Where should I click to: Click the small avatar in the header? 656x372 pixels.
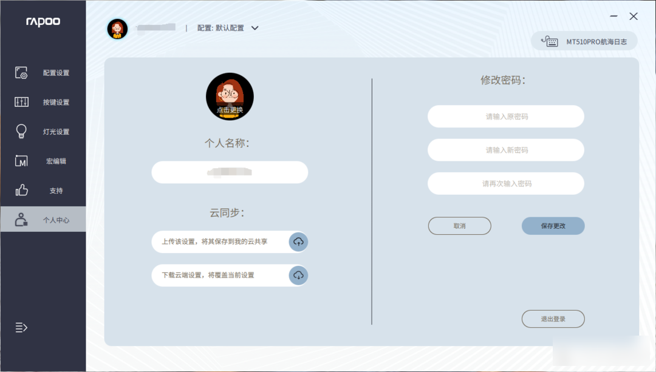click(118, 29)
